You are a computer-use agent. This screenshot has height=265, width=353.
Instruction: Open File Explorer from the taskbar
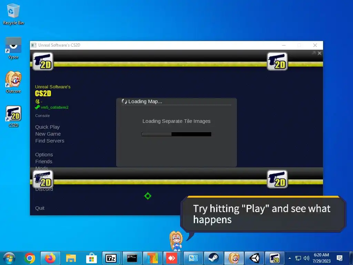tap(71, 258)
